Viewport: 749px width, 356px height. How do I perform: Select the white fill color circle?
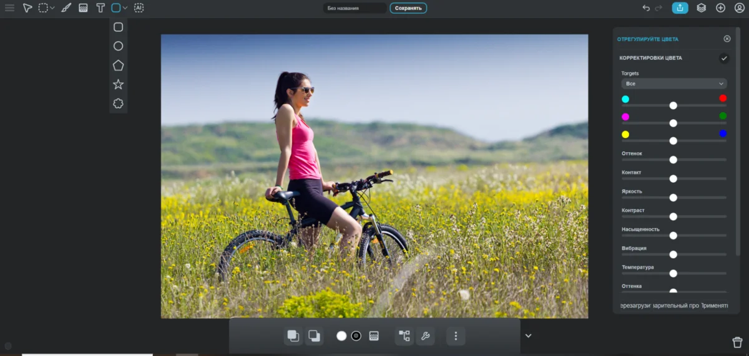tap(341, 336)
